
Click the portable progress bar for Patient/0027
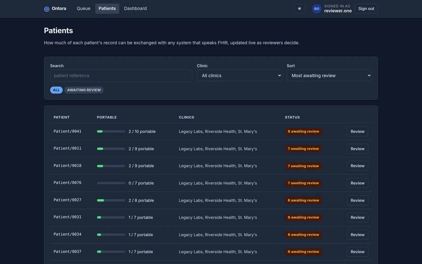tap(111, 200)
